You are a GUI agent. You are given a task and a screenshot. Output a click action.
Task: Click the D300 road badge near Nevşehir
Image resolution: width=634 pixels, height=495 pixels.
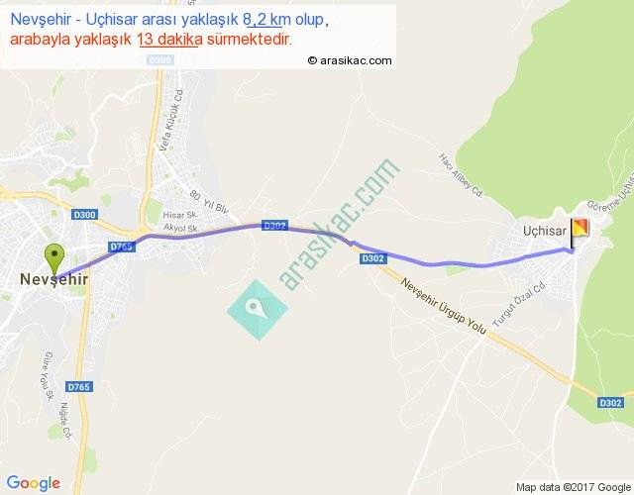click(x=84, y=215)
